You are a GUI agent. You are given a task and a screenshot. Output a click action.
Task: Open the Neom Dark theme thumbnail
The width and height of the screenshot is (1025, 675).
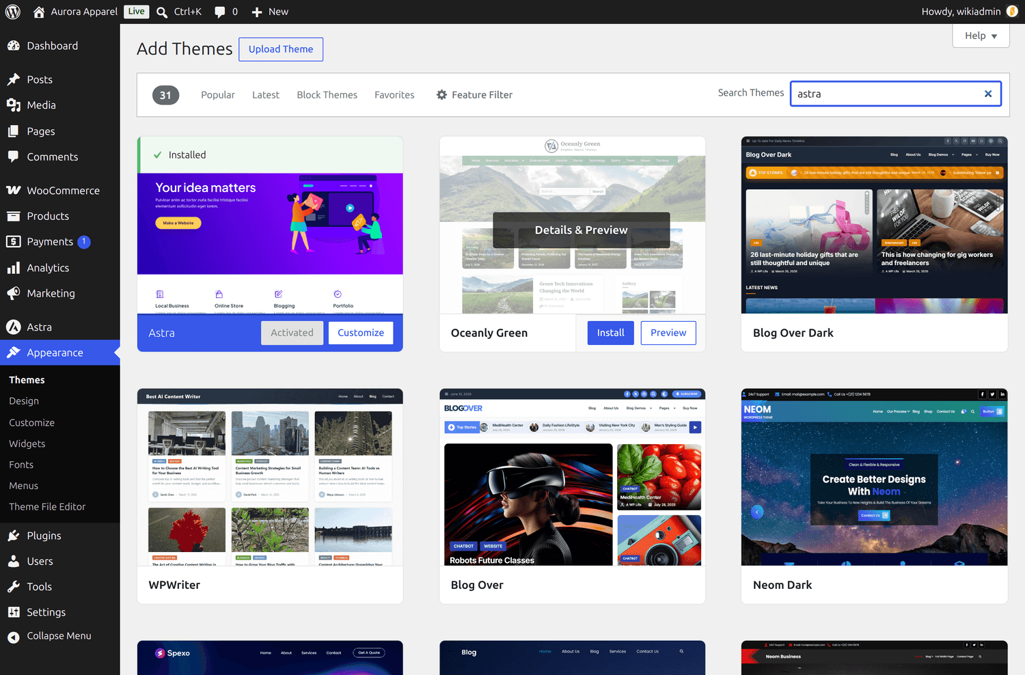[x=875, y=477]
